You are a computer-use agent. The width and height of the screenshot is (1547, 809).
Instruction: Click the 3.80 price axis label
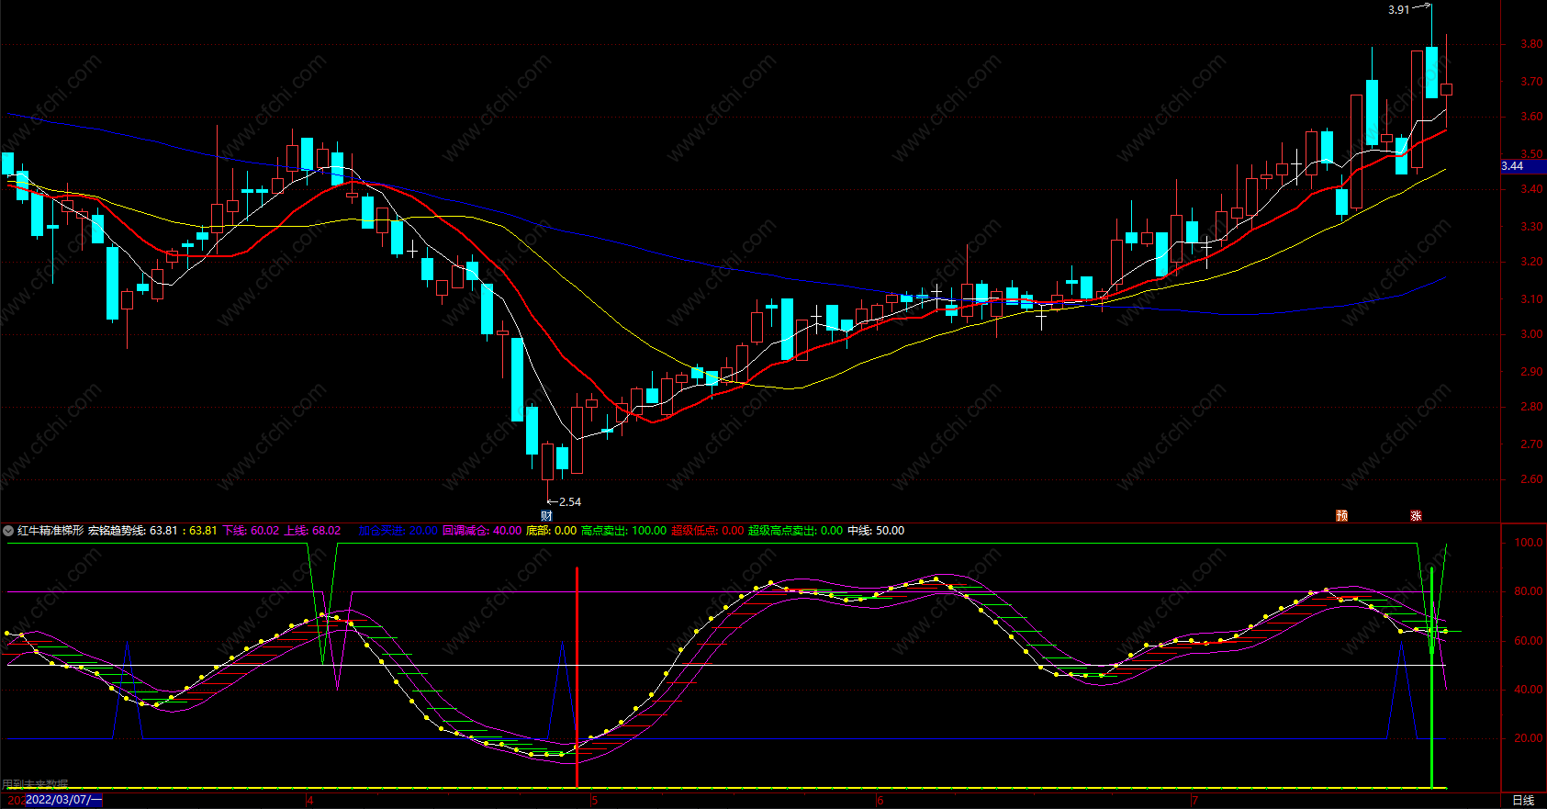point(1531,44)
